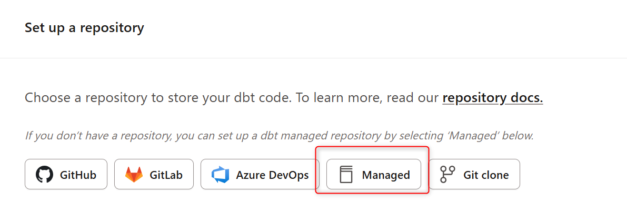
Task: Click the GitHub octocat logo icon
Action: [x=45, y=175]
